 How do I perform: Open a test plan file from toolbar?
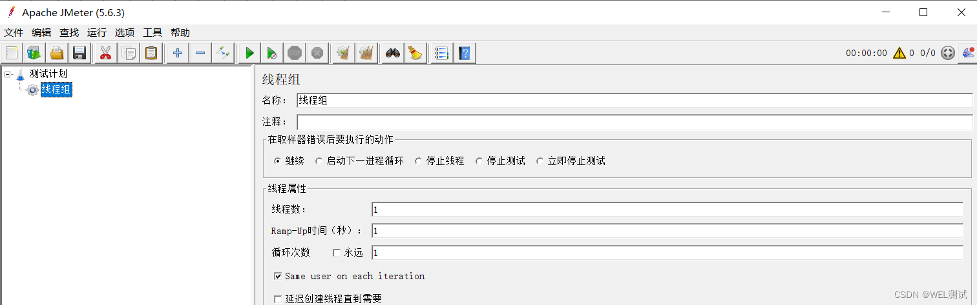(x=57, y=53)
